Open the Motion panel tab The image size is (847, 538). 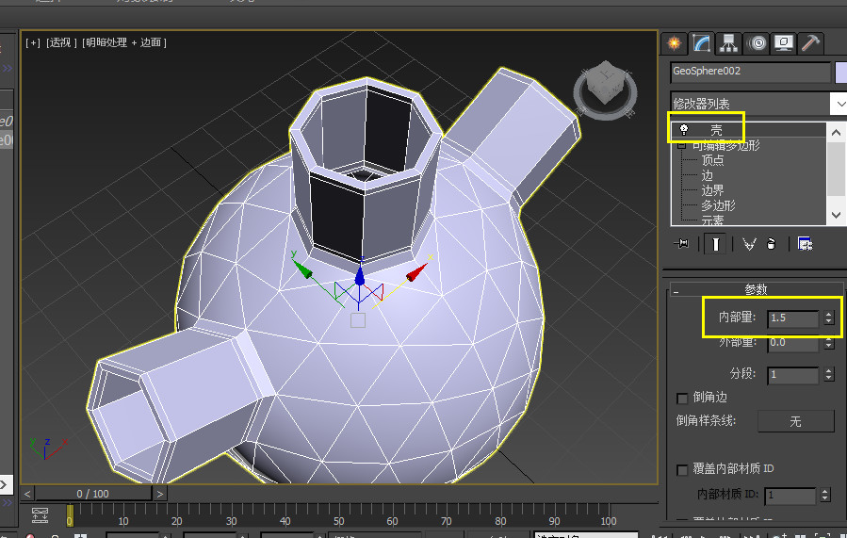tap(756, 42)
